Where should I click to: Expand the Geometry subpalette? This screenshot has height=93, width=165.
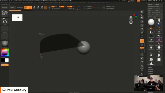[x=150, y=69]
